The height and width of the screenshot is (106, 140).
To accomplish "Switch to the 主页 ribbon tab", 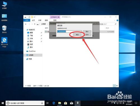I will [x=33, y=20].
